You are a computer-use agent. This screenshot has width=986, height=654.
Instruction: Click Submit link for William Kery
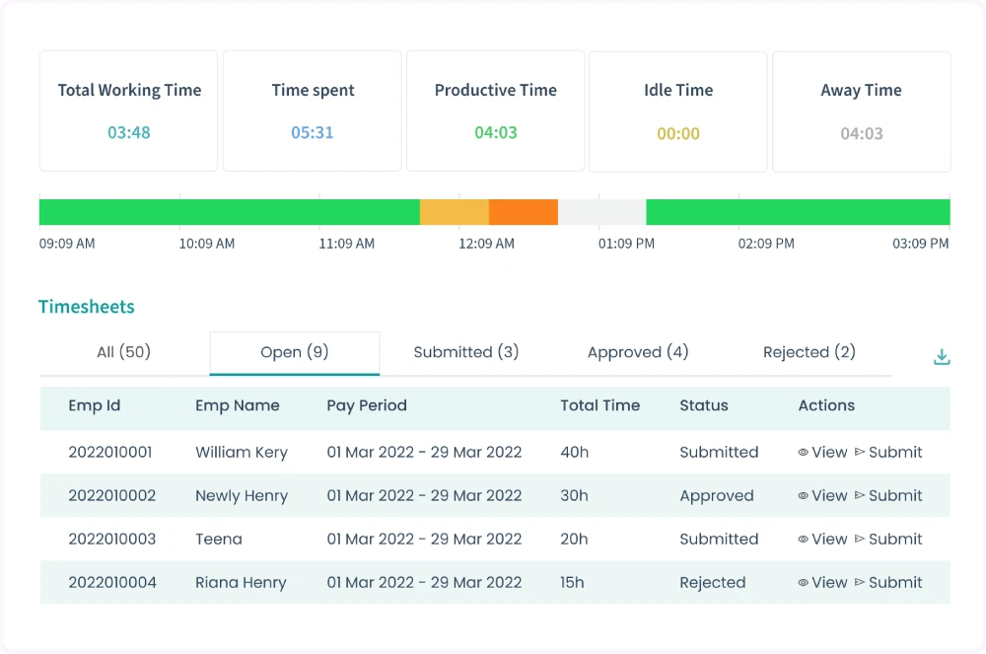click(x=895, y=452)
